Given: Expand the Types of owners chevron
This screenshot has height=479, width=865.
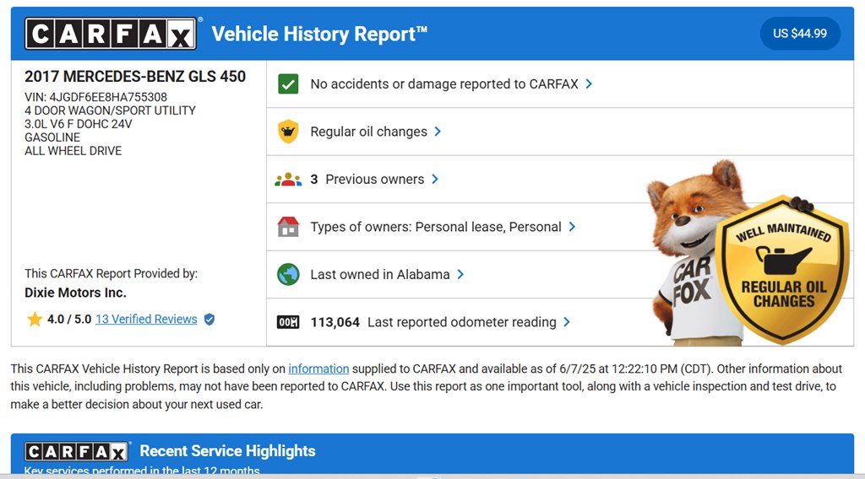Looking at the screenshot, I should (572, 227).
